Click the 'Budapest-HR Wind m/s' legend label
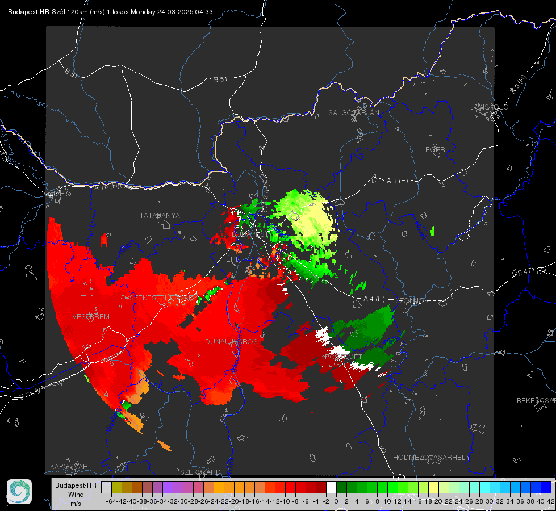This screenshot has height=511, width=556. pos(76,495)
